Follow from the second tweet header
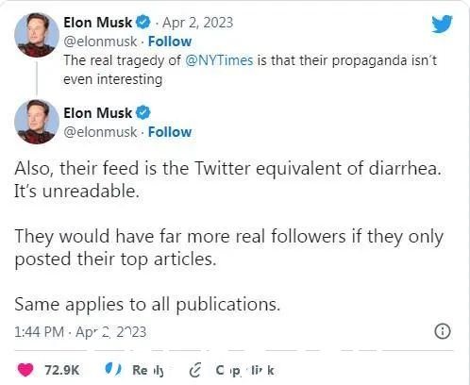This screenshot has width=470, height=385. 170,132
